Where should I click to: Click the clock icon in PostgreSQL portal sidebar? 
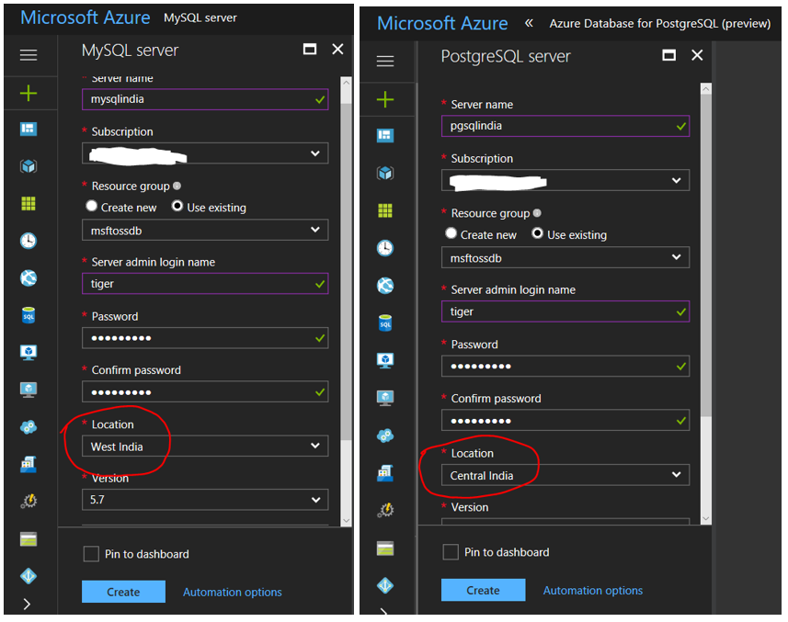tap(385, 248)
